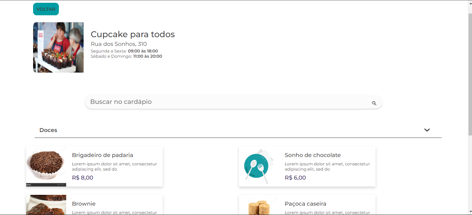The image size is (472, 215).
Task: Click inside the Buscar no cardápio search field
Action: 209,102
